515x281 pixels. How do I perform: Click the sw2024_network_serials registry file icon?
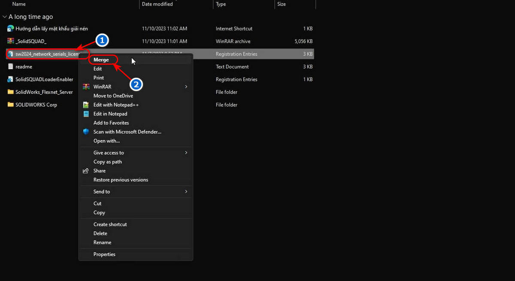click(x=11, y=54)
